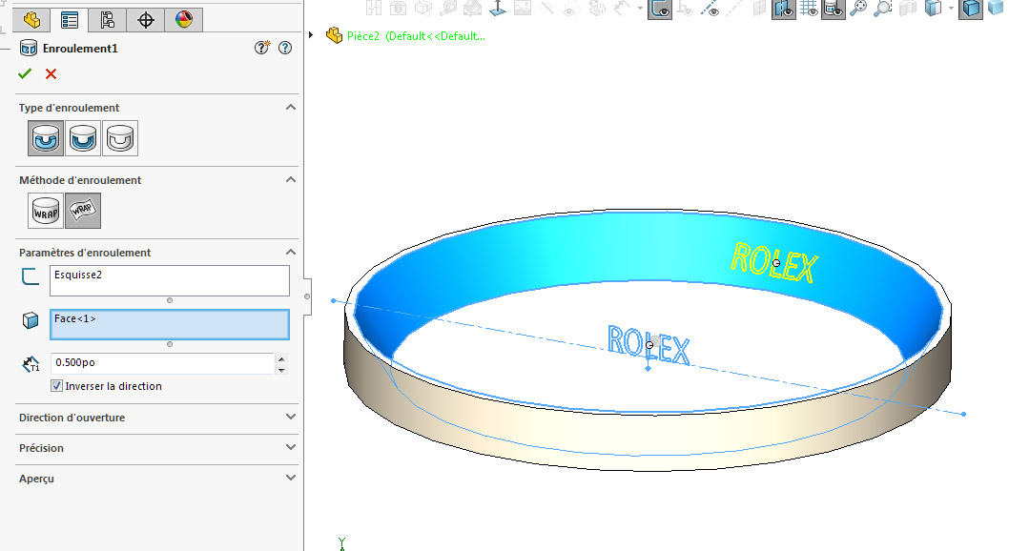Open the FeatureManager design tree tab
The width and height of the screenshot is (1009, 551).
(31, 20)
